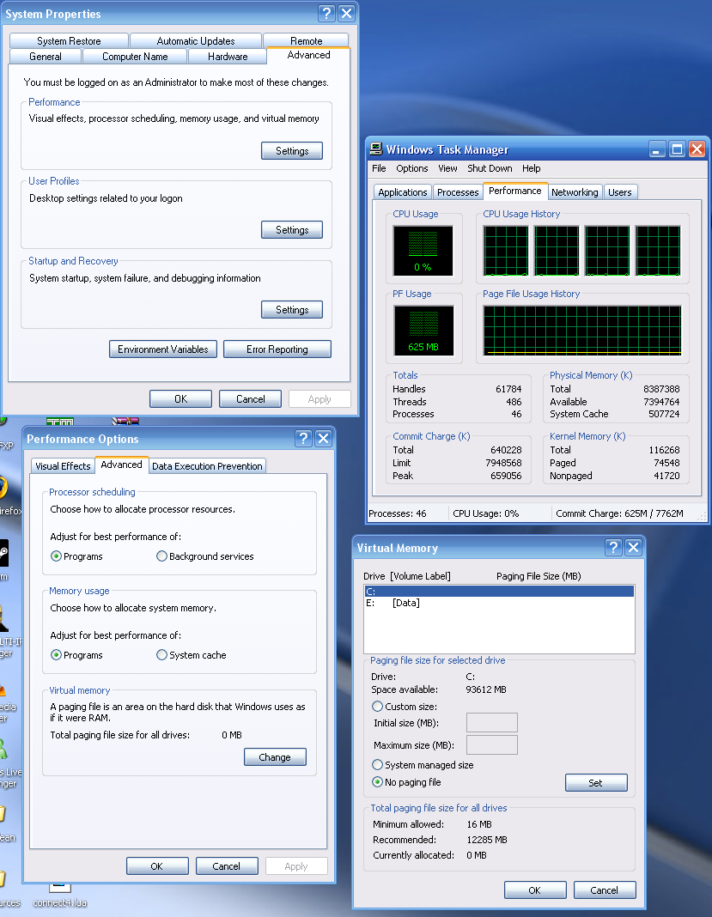Close the Performance Options dialog
Viewport: 712px width, 917px height.
(x=323, y=439)
